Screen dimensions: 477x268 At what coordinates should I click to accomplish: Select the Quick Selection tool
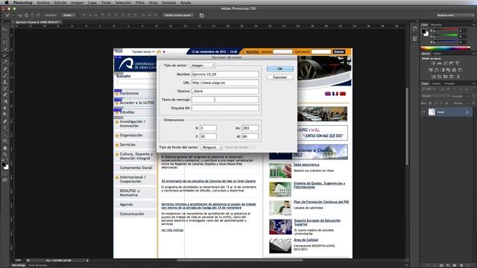click(5, 49)
